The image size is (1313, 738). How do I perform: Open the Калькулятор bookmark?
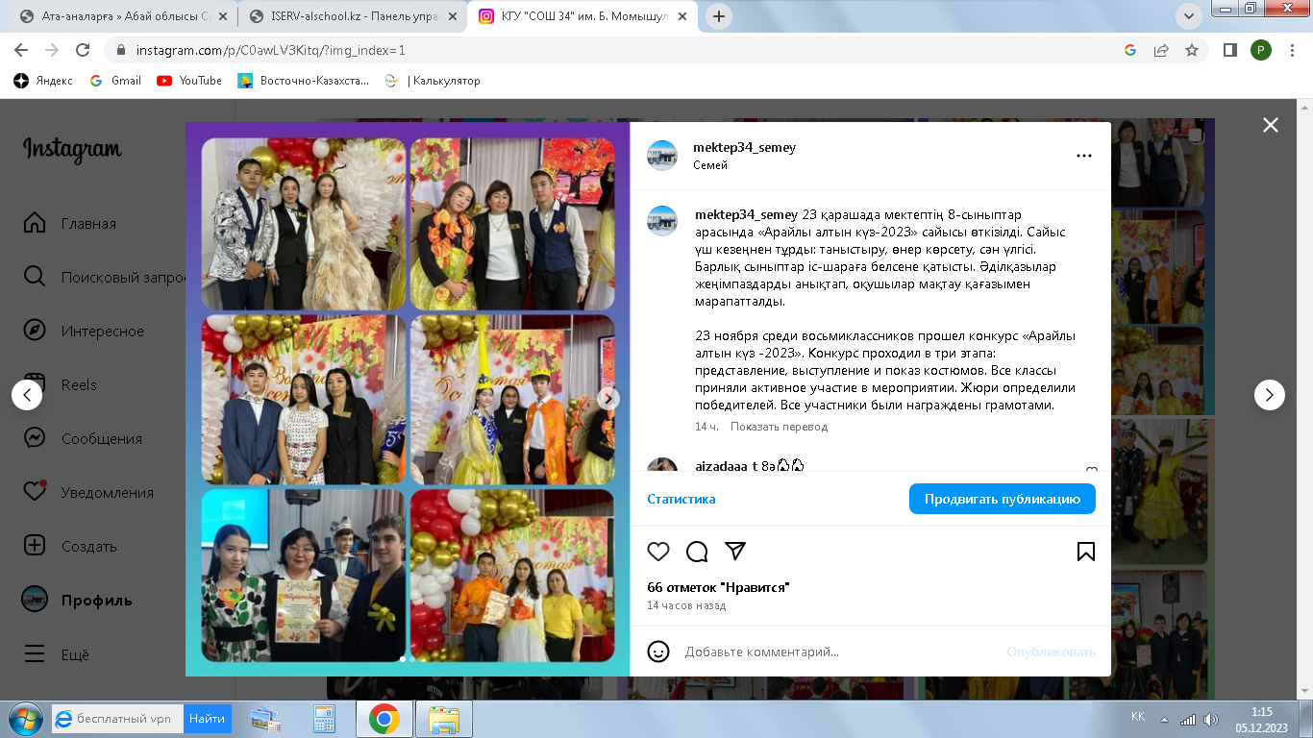432,81
